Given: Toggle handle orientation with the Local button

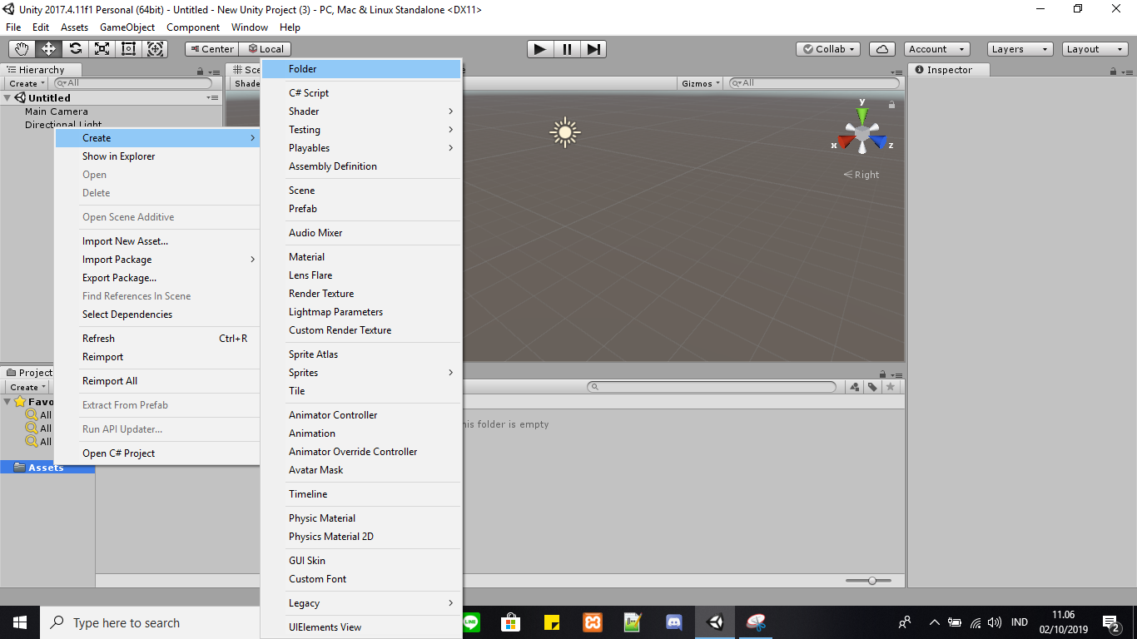Looking at the screenshot, I should click(x=266, y=48).
